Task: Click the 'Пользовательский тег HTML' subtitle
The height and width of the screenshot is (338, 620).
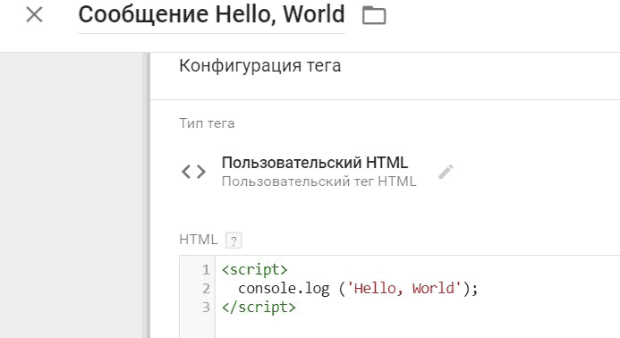Action: point(318,182)
